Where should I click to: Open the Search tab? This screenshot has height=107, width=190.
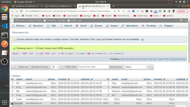click(x=66, y=26)
